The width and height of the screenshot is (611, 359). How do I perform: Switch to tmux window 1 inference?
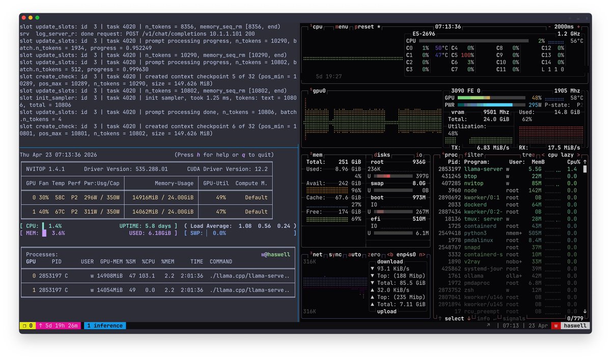tap(105, 326)
